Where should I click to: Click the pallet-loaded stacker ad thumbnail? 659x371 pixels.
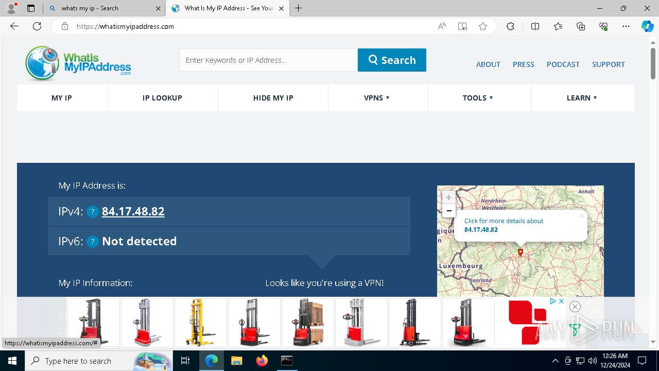308,322
